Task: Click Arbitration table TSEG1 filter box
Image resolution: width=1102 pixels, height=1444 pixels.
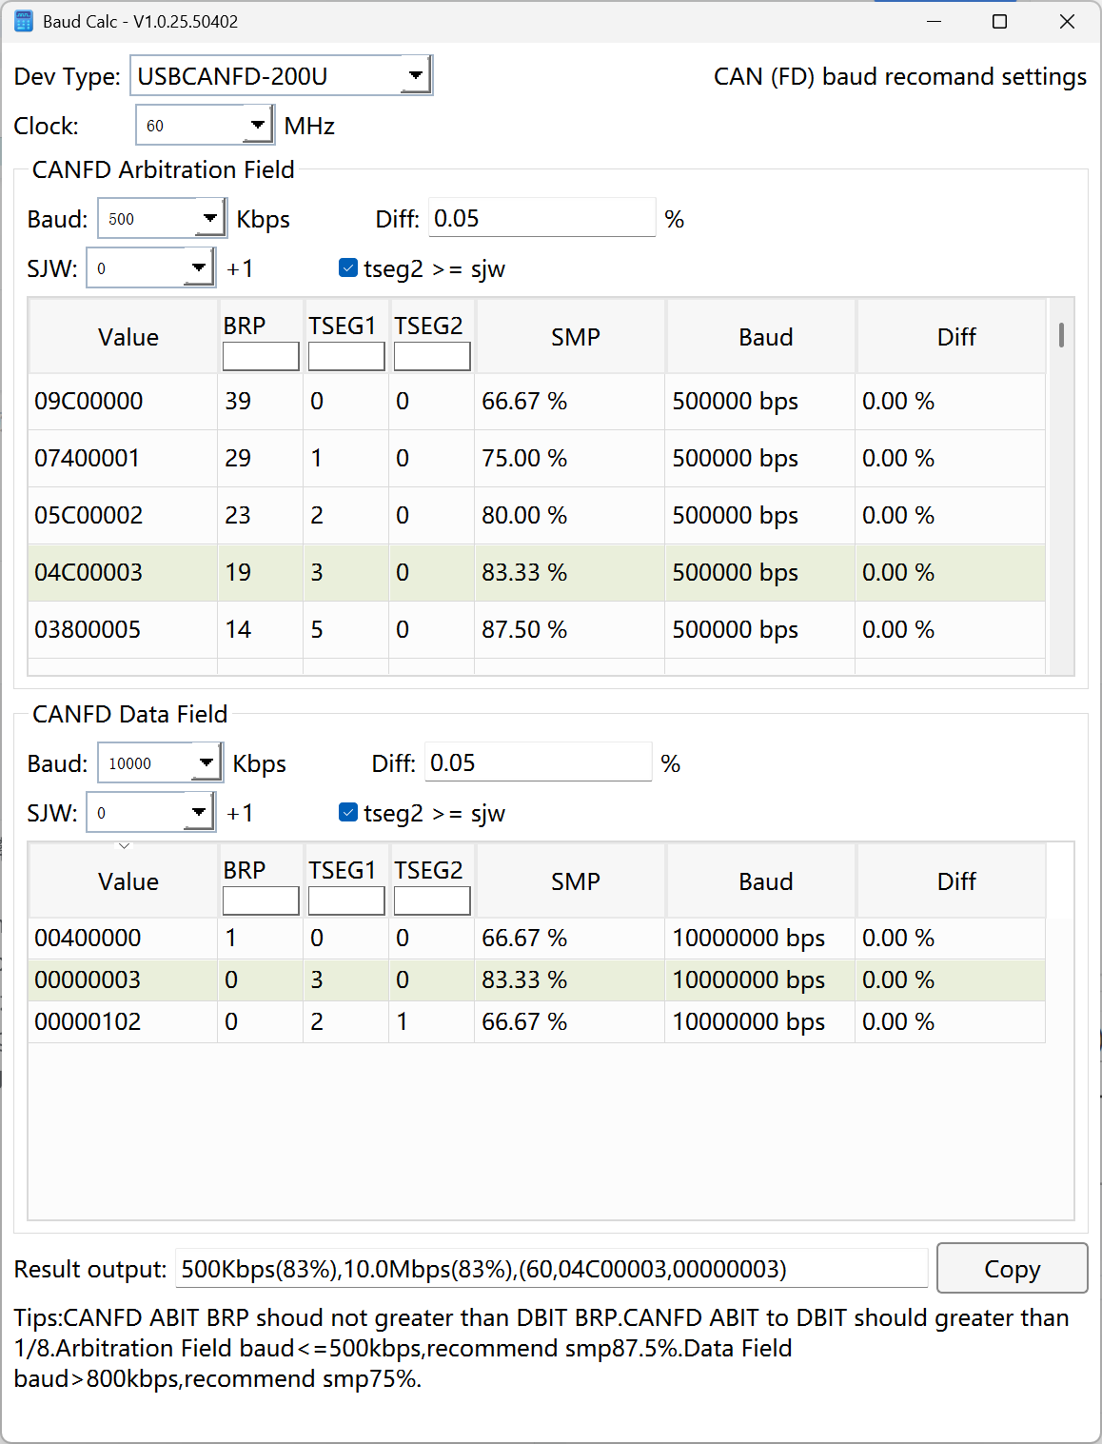Action: click(346, 356)
